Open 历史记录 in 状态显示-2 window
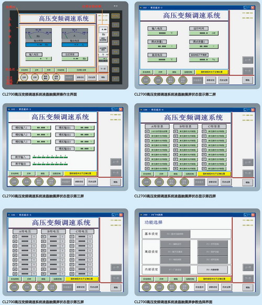This screenshot has height=305, width=262. (x=224, y=80)
